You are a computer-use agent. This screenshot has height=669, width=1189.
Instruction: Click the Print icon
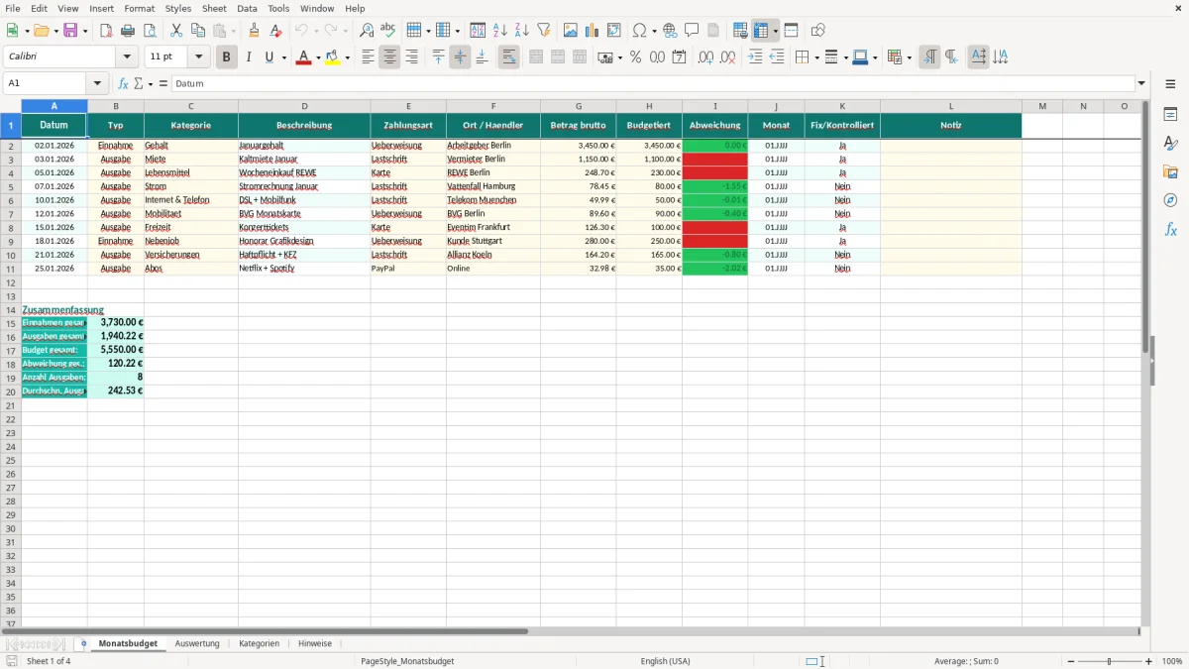[x=128, y=31]
